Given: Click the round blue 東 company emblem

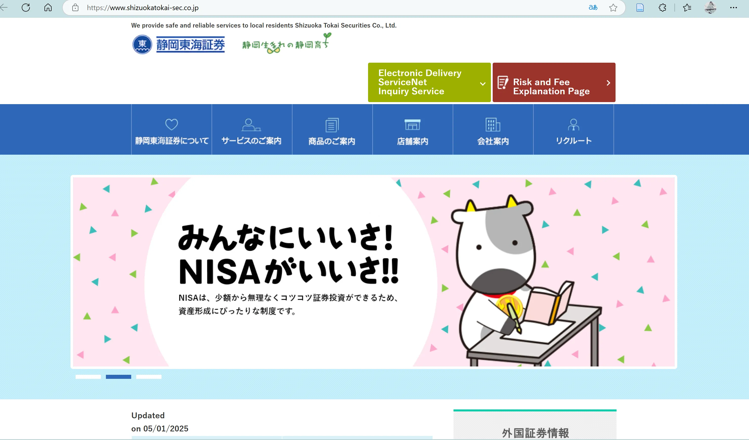Looking at the screenshot, I should [142, 44].
